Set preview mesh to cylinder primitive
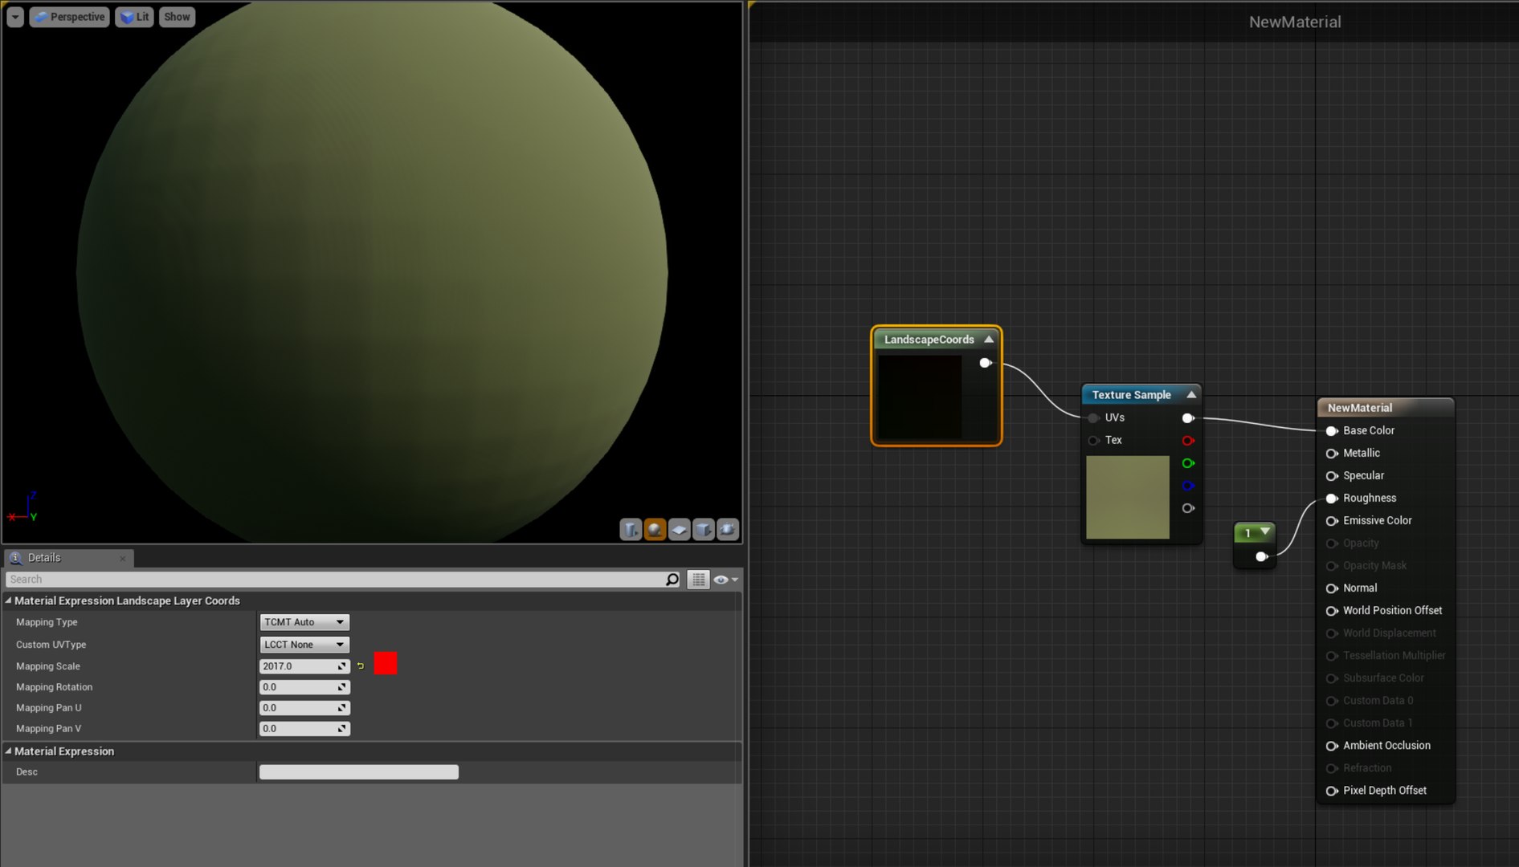The image size is (1519, 867). pos(631,529)
